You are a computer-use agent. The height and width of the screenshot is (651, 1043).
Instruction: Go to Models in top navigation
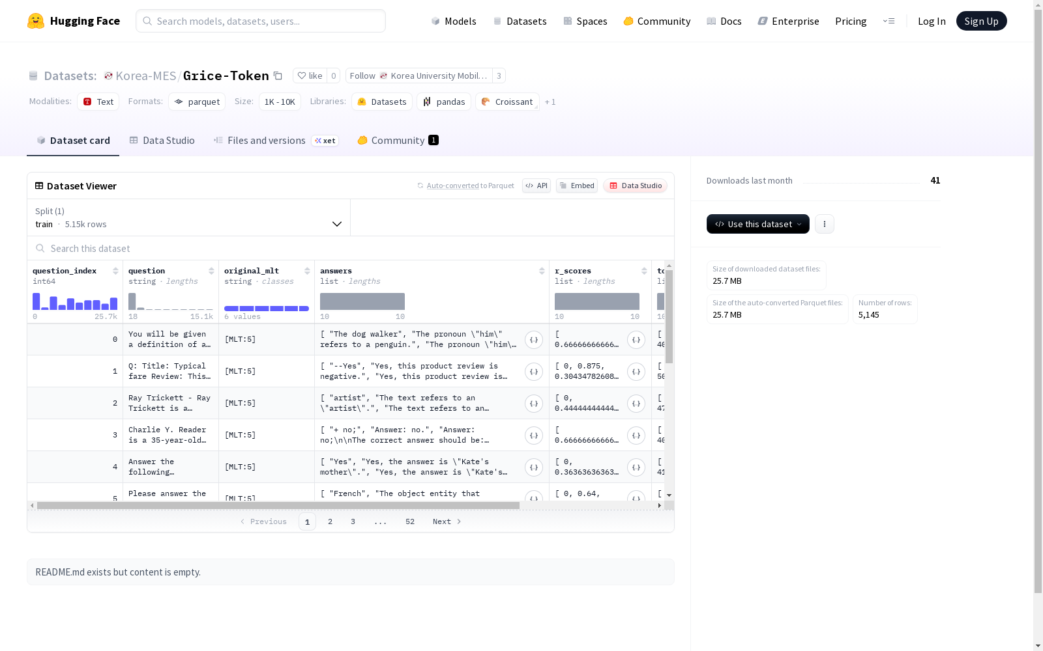pos(454,21)
